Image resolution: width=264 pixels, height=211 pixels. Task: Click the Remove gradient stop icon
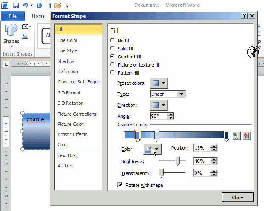click(247, 136)
